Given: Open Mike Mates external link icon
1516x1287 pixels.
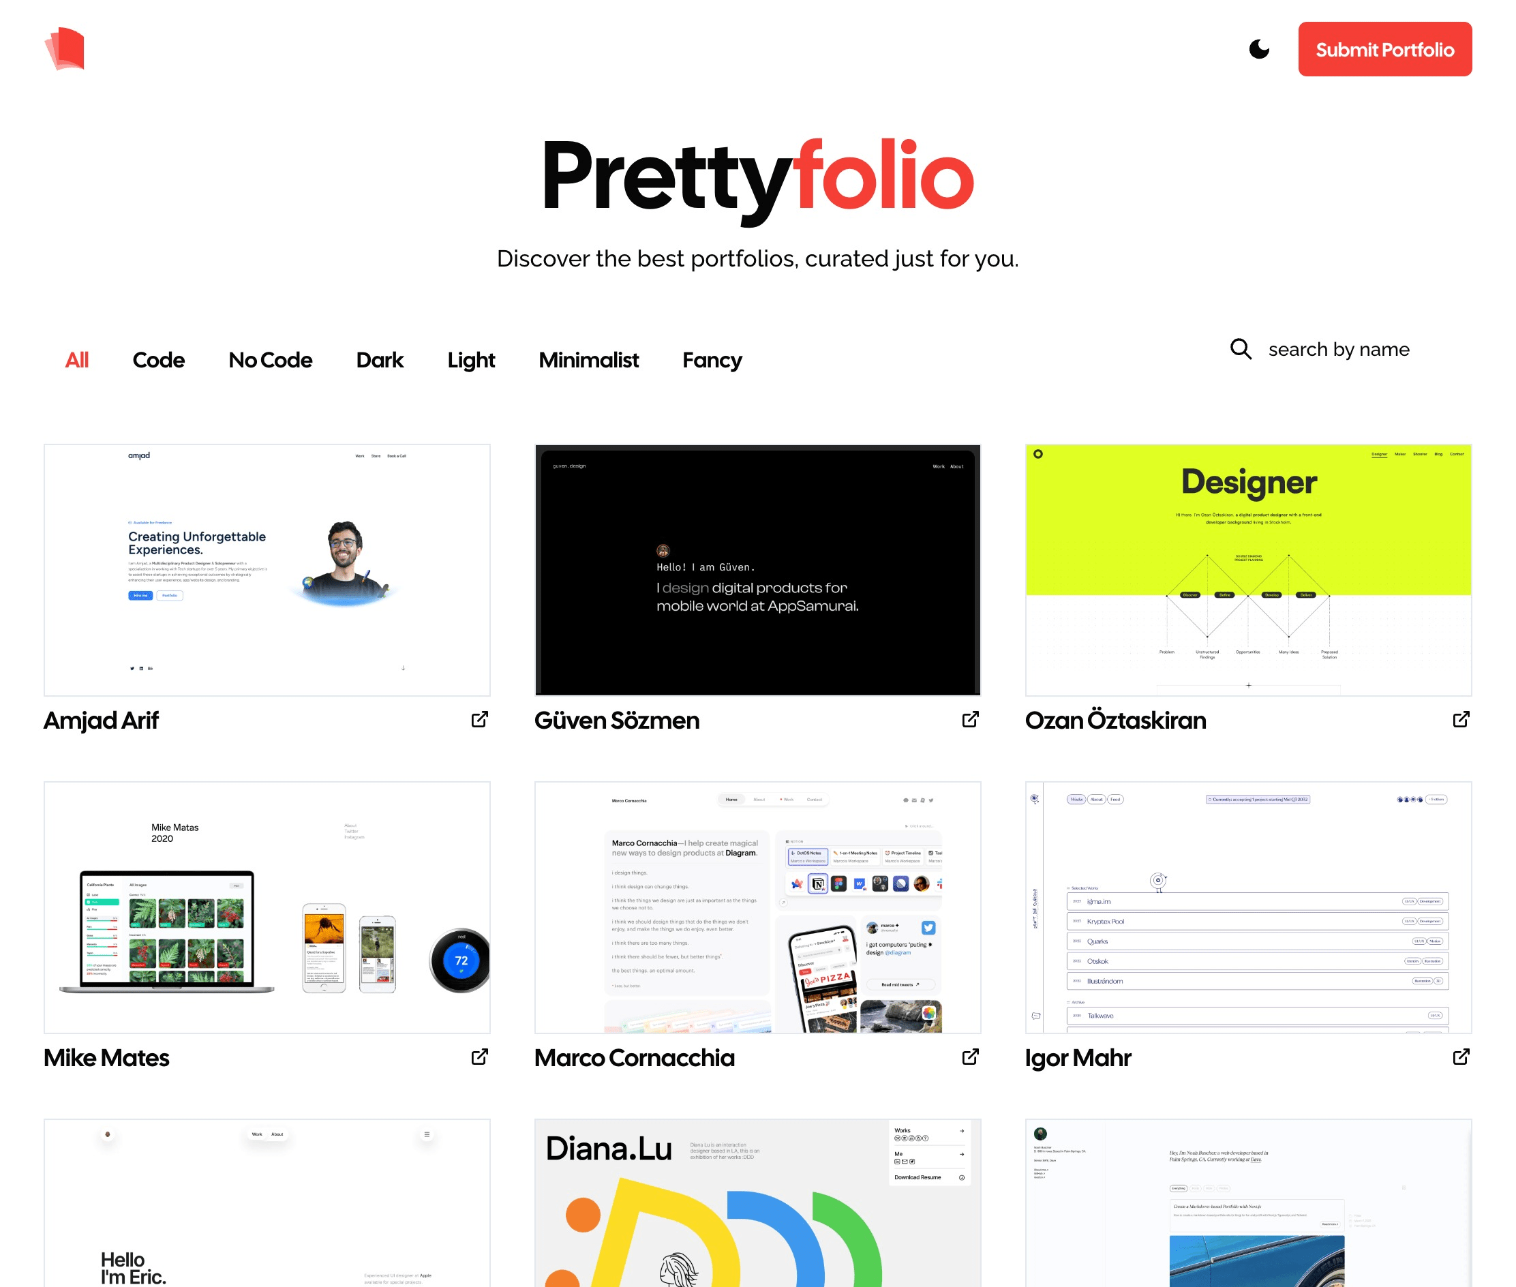Looking at the screenshot, I should point(480,1056).
